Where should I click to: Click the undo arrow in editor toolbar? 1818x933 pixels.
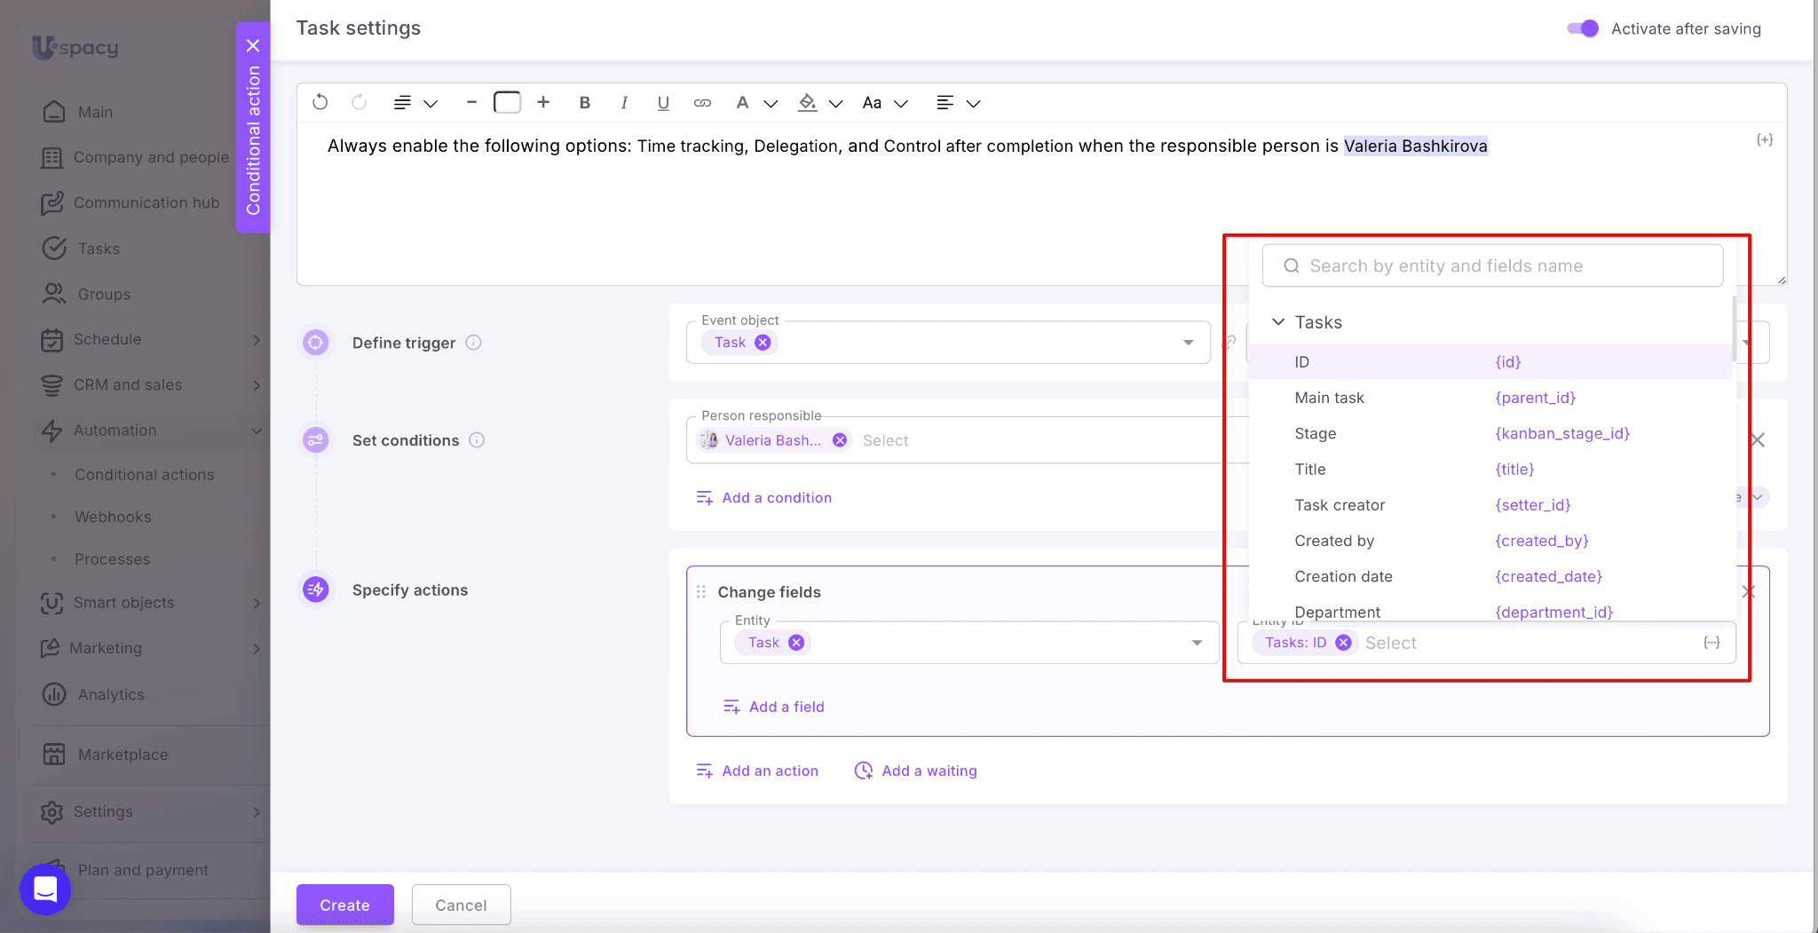(320, 103)
